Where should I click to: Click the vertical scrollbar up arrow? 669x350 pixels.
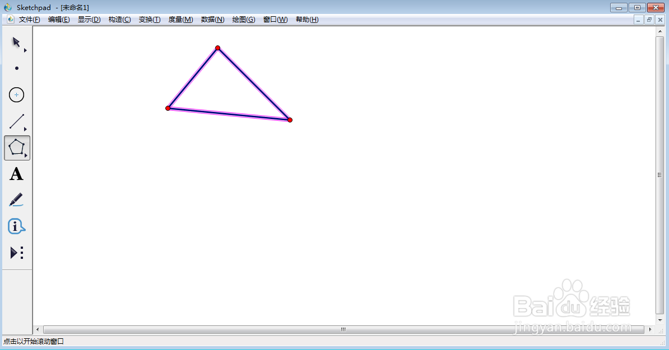[659, 31]
